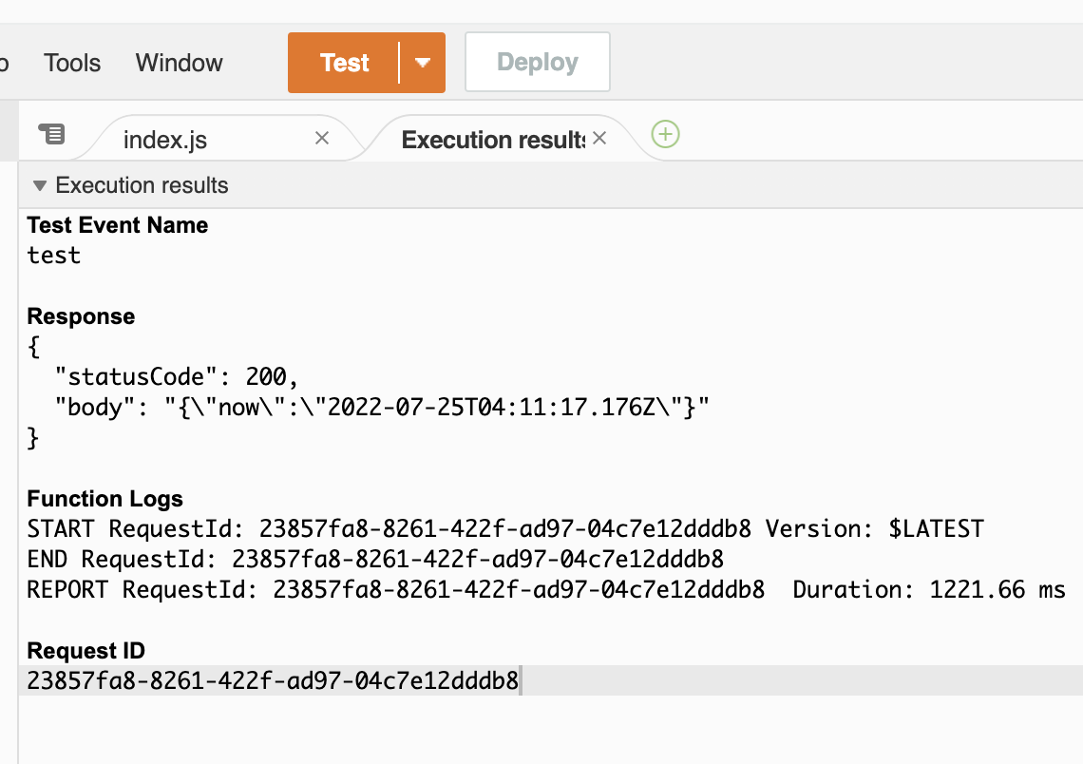Open the Window menu
Viewport: 1083px width, 764px height.
click(179, 63)
